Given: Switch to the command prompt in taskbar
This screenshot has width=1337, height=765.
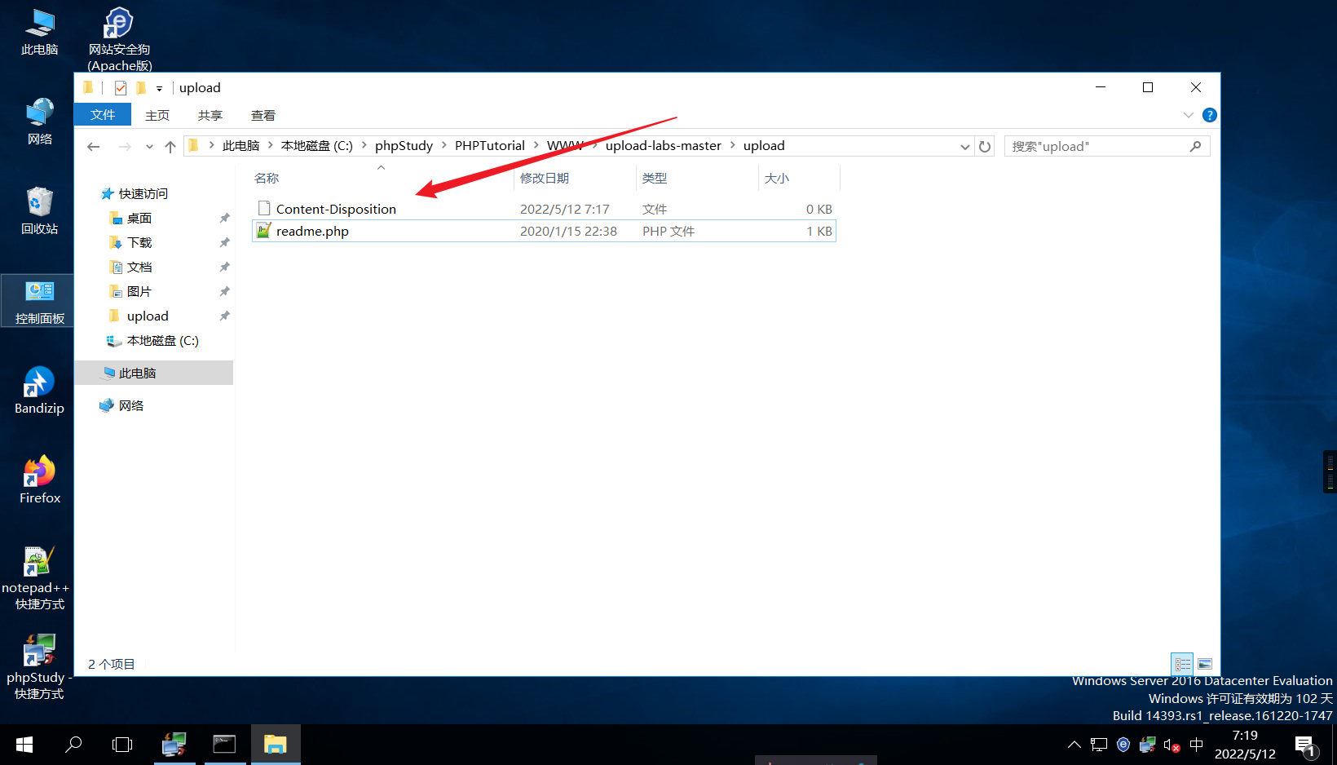Looking at the screenshot, I should pyautogui.click(x=224, y=745).
